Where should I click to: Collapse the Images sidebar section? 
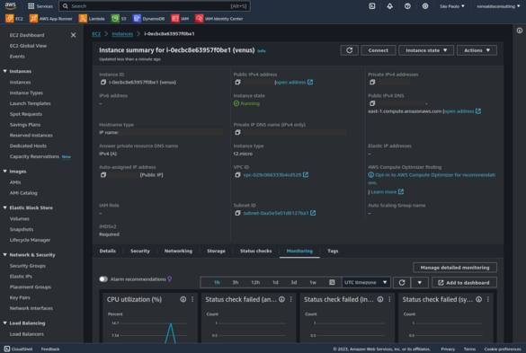5,171
